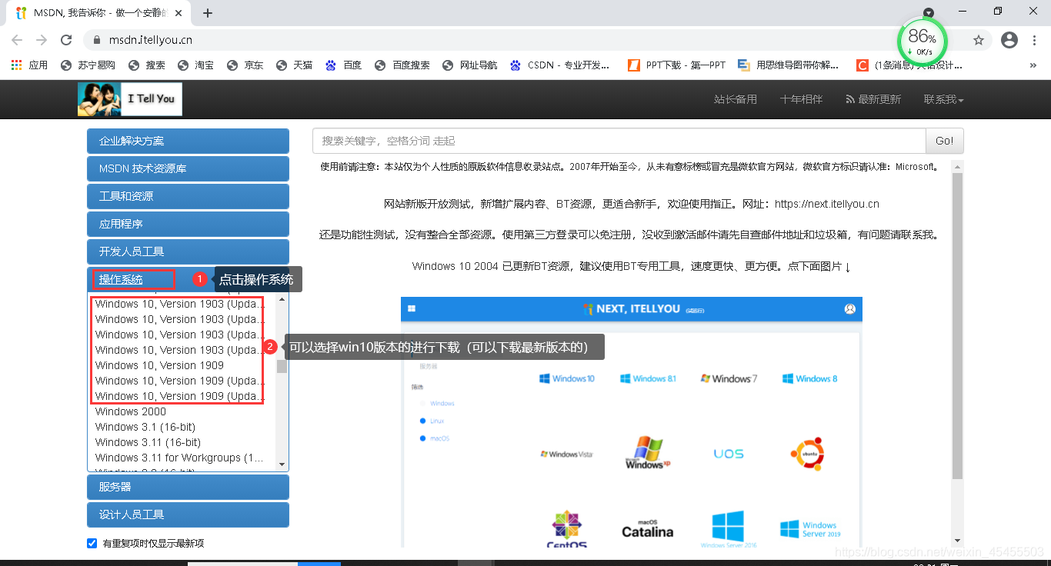
Task: Click the 86% network speed widget
Action: coord(922,42)
